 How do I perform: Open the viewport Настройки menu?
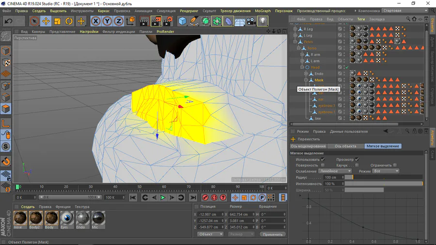[x=89, y=31]
